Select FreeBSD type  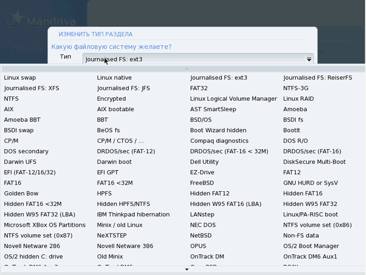click(x=202, y=183)
